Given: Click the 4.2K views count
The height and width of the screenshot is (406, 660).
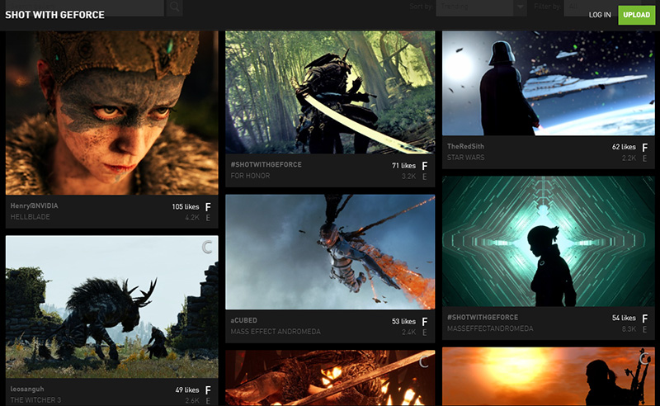Looking at the screenshot, I should (192, 218).
